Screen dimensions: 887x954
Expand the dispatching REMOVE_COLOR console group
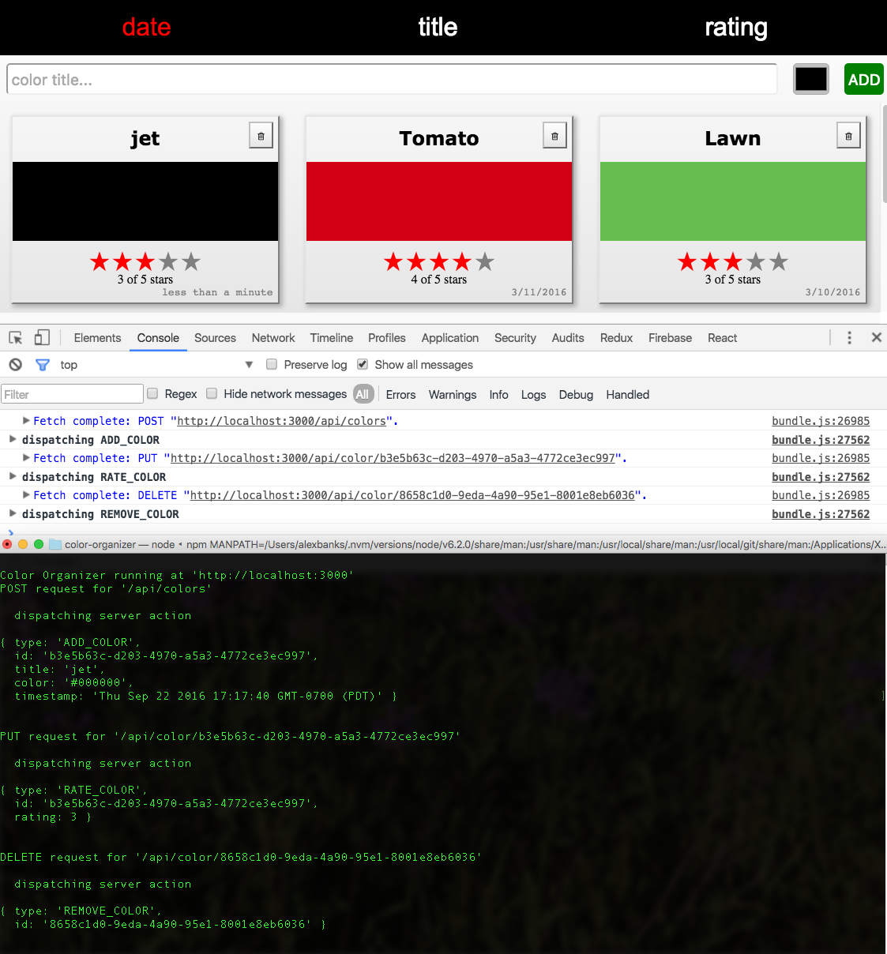(x=13, y=513)
